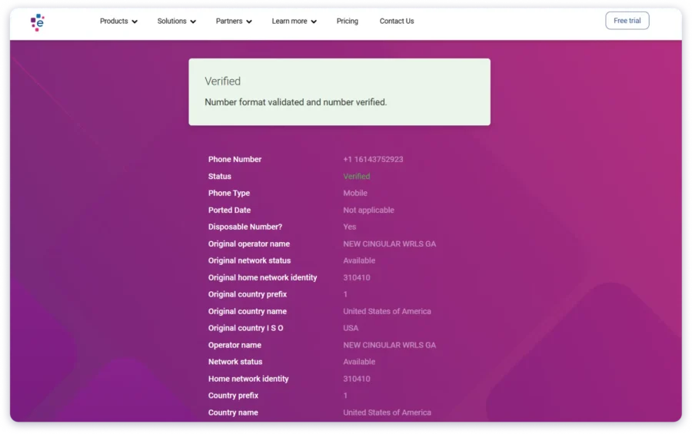The width and height of the screenshot is (692, 434).
Task: Click the Home network identity label
Action: [248, 379]
